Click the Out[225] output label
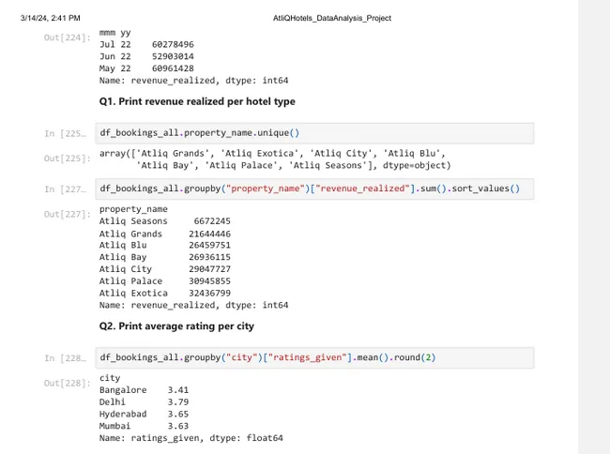Image resolution: width=610 pixels, height=454 pixels. pos(67,159)
